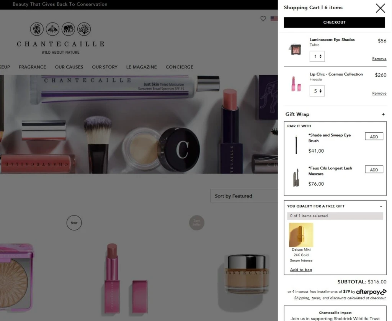Viewport: 392px width, 321px height.
Task: Click Faux Cils mascara thumbnail
Action: click(296, 178)
